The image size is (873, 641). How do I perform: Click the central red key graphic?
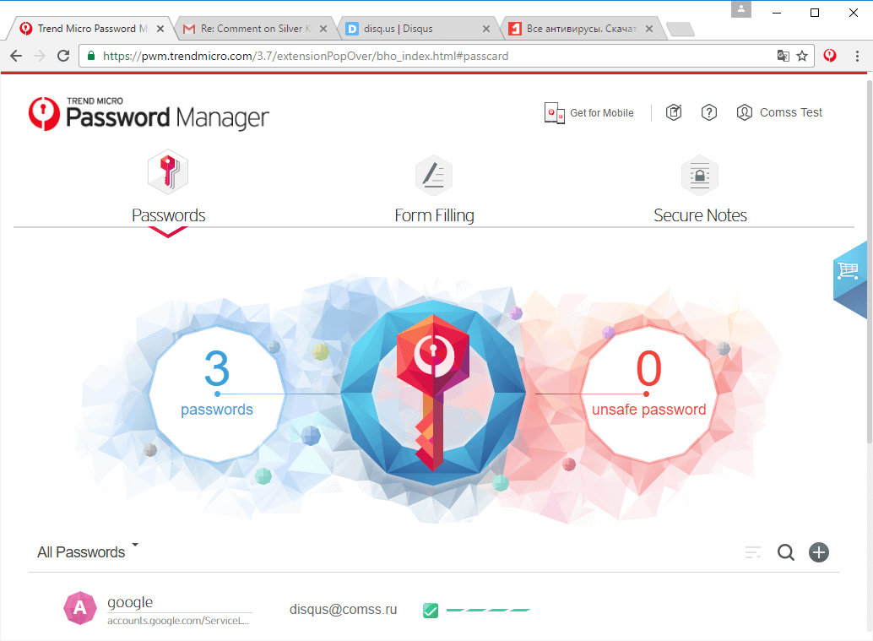433,393
